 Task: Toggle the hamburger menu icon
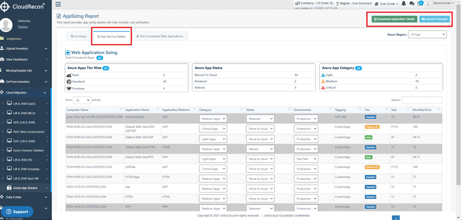click(x=58, y=4)
